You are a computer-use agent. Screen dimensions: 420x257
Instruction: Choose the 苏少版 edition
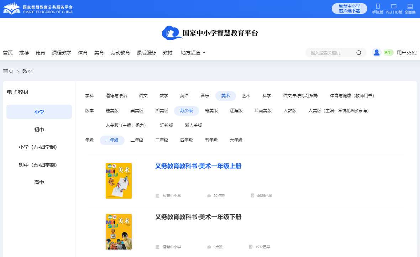click(x=187, y=111)
